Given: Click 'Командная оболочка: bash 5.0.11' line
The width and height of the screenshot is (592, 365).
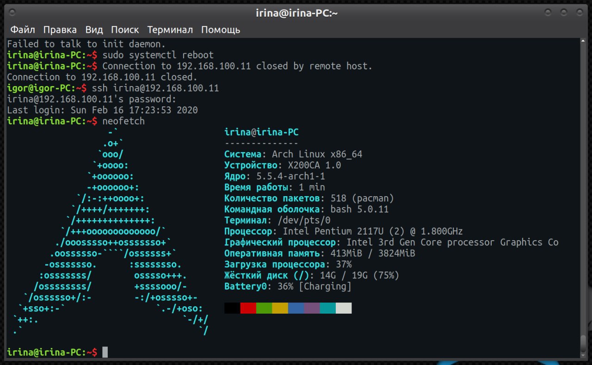Looking at the screenshot, I should [307, 210].
